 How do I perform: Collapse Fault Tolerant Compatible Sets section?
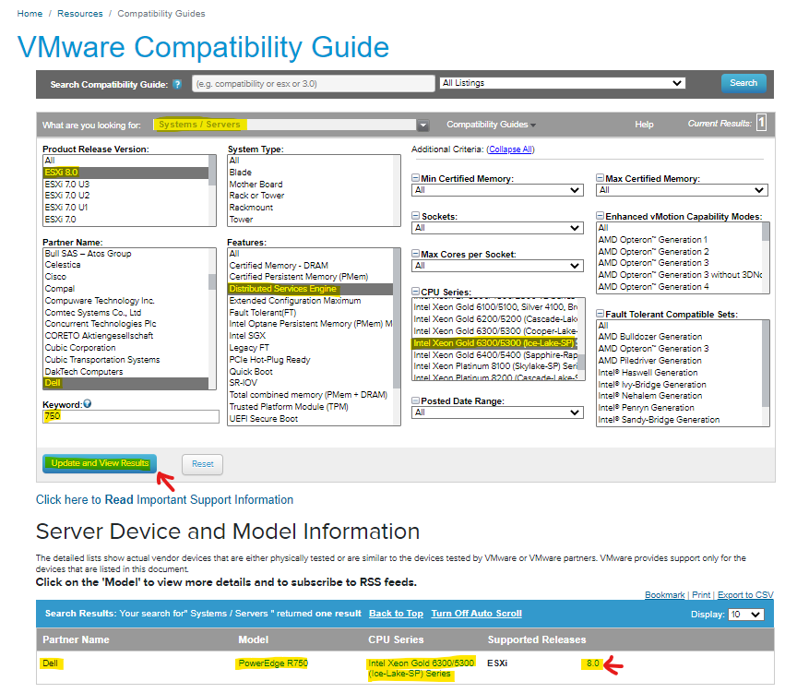tap(600, 314)
